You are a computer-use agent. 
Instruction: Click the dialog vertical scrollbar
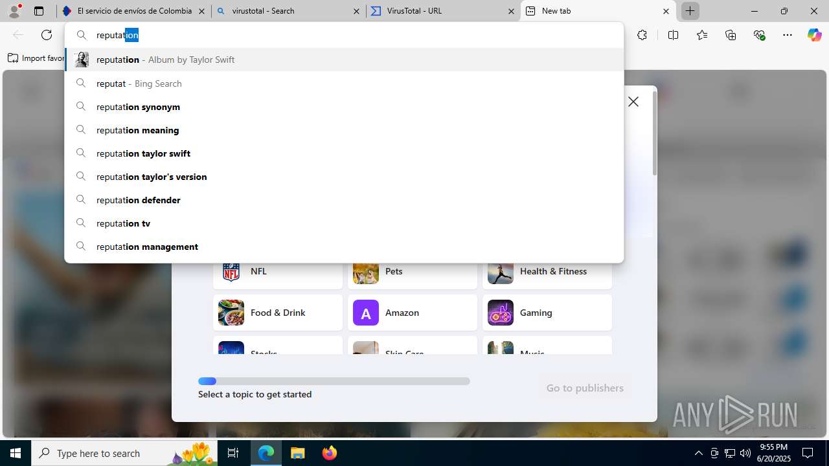click(x=655, y=133)
